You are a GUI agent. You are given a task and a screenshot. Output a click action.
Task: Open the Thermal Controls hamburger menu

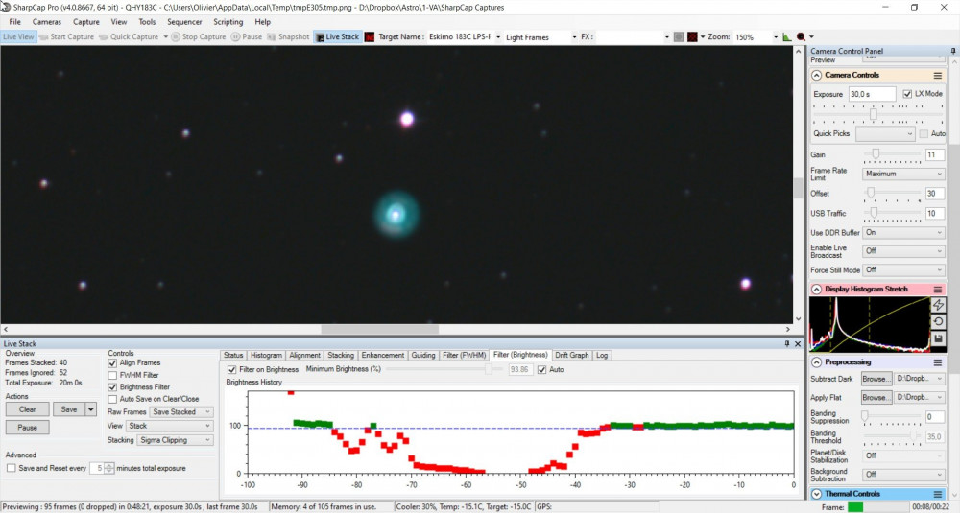tap(937, 494)
